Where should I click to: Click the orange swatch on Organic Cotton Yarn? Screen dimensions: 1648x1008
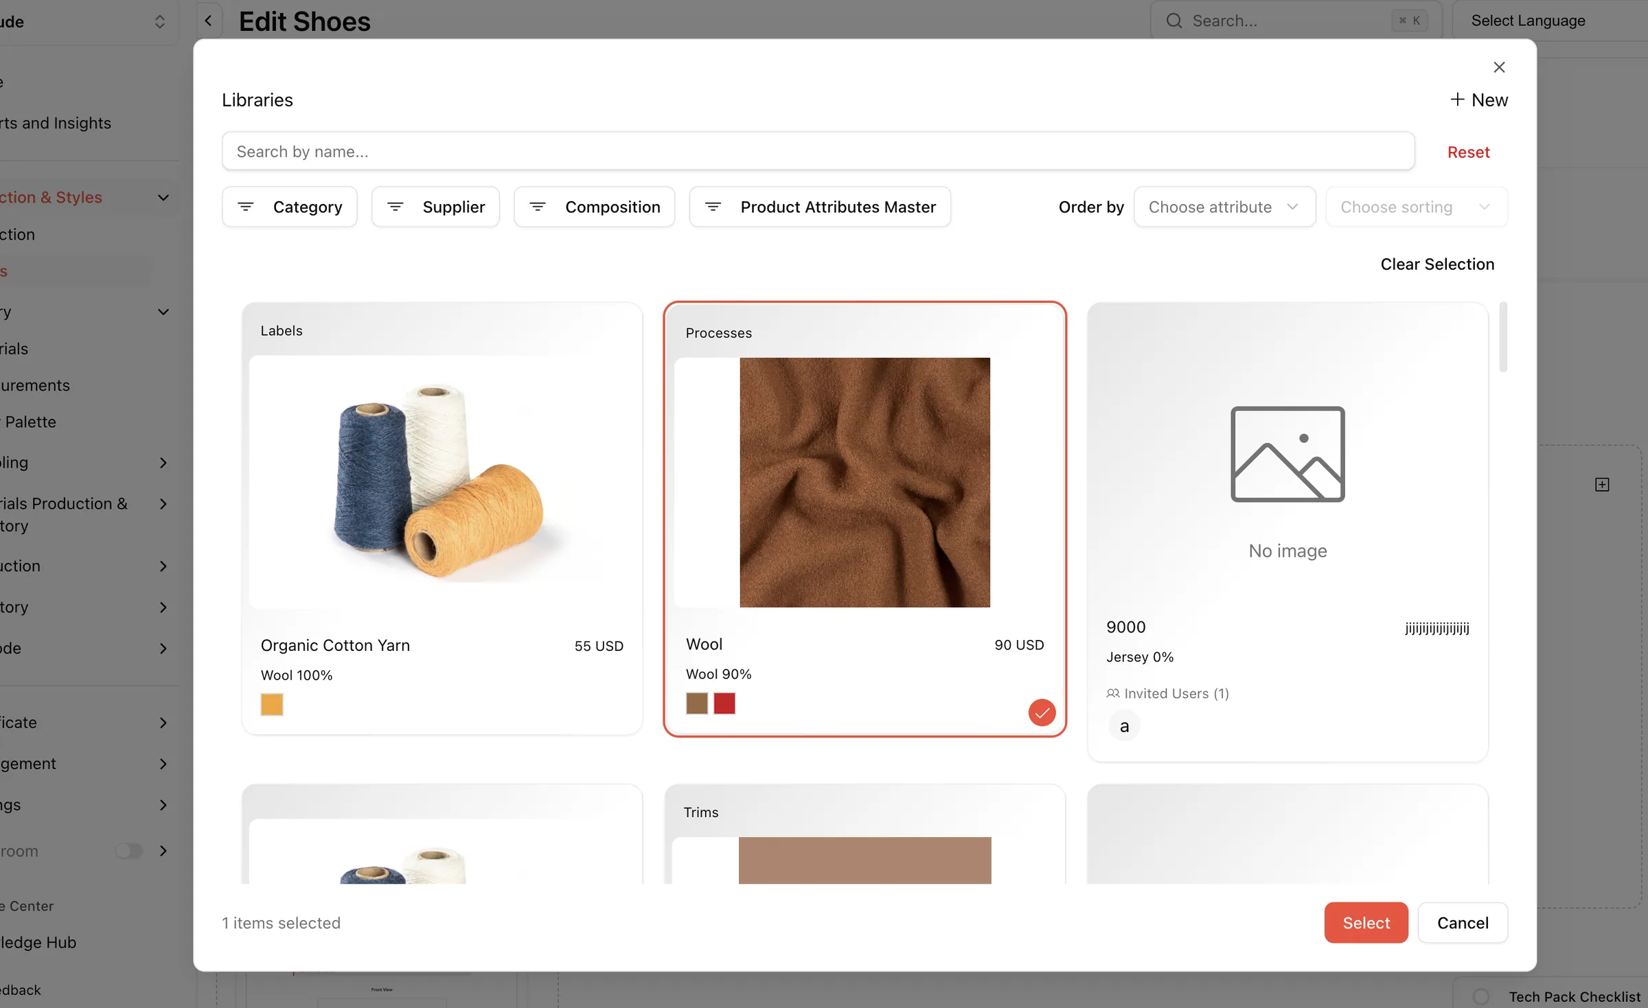[x=272, y=705]
